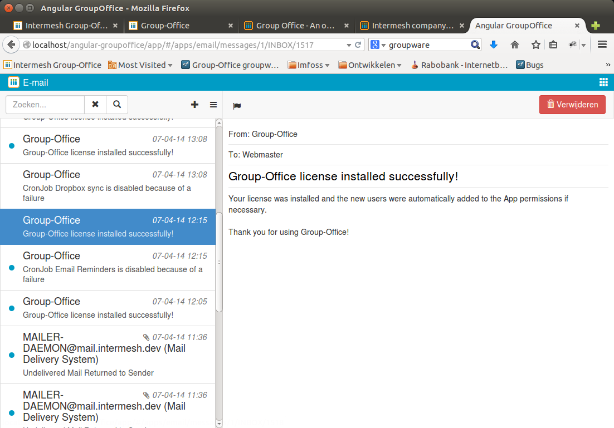Expand the Most Visited bookmarks folder
Viewport: 614px width, 428px height.
[x=140, y=65]
